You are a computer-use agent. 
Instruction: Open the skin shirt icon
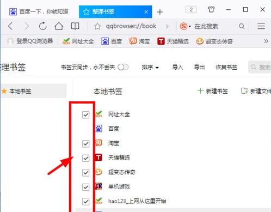click(x=211, y=9)
